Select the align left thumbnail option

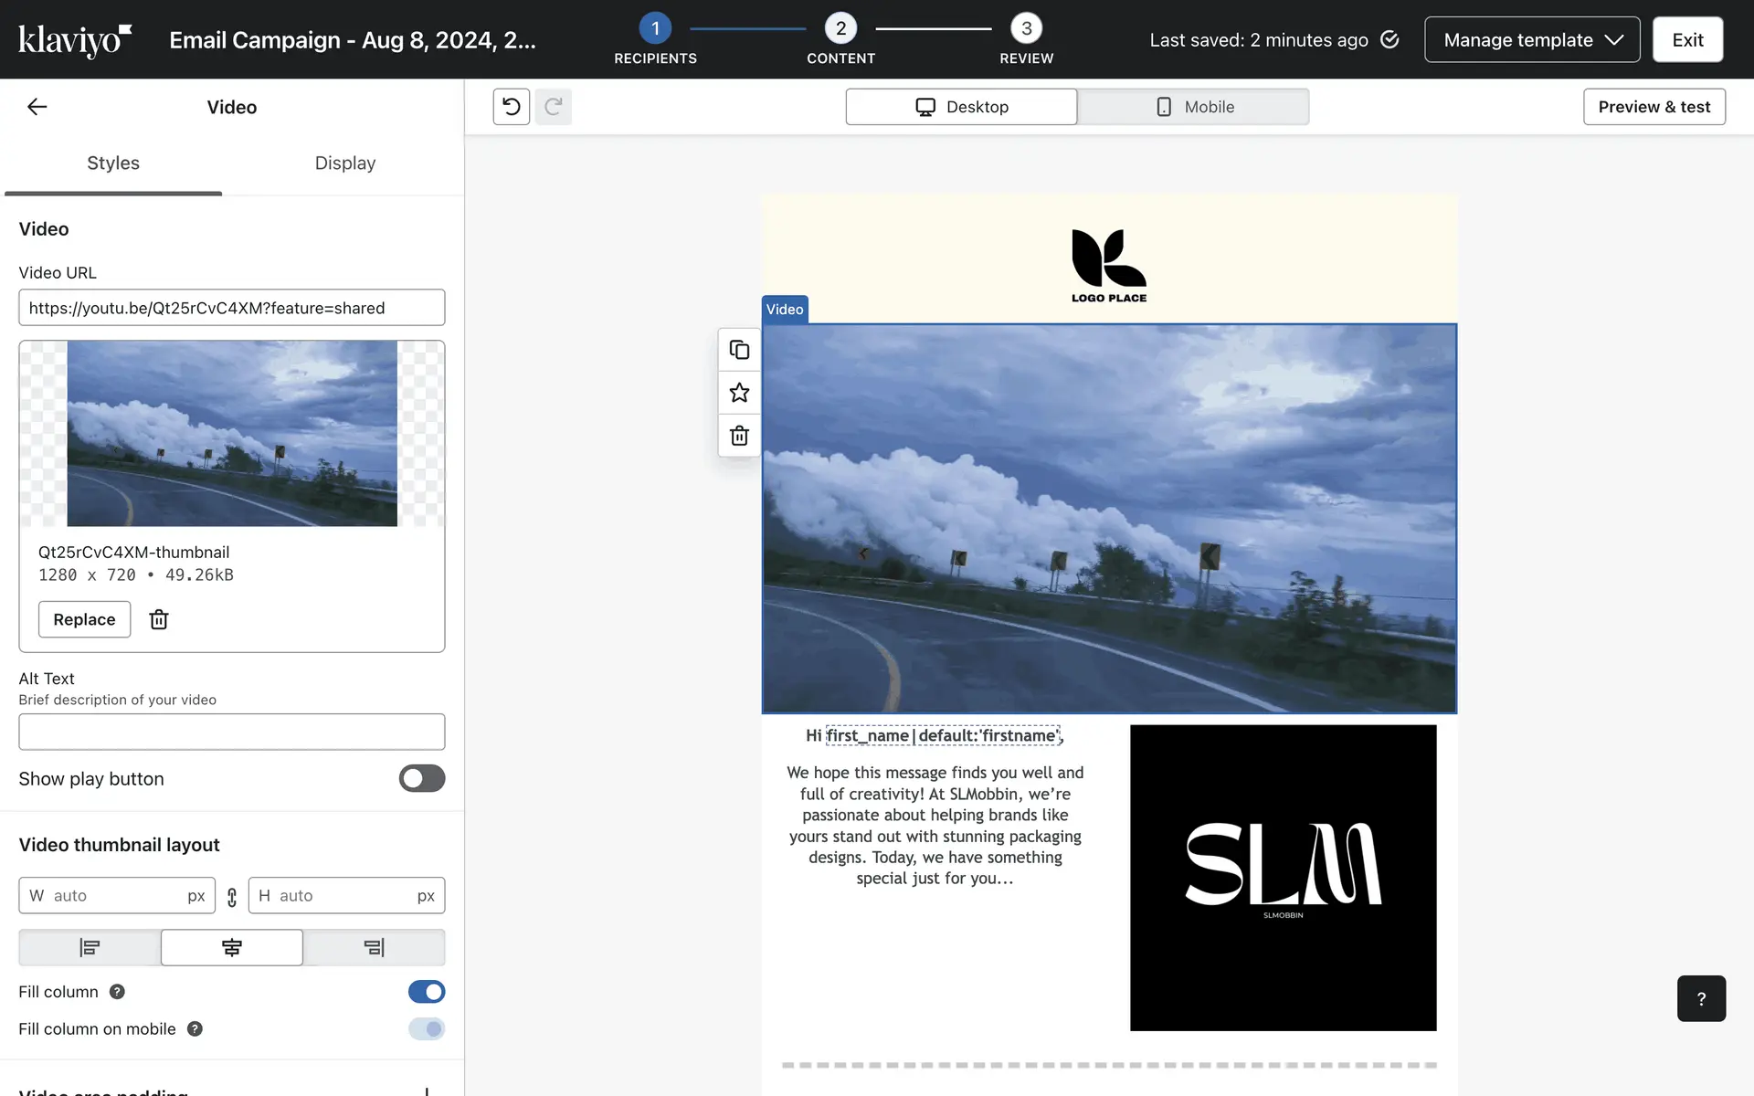[x=90, y=948]
